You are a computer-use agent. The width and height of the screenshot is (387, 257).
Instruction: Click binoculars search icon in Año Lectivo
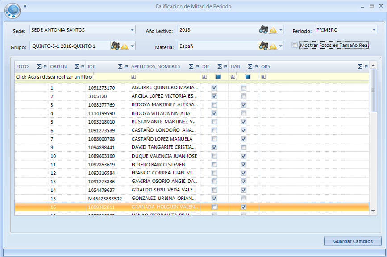tap(263, 30)
